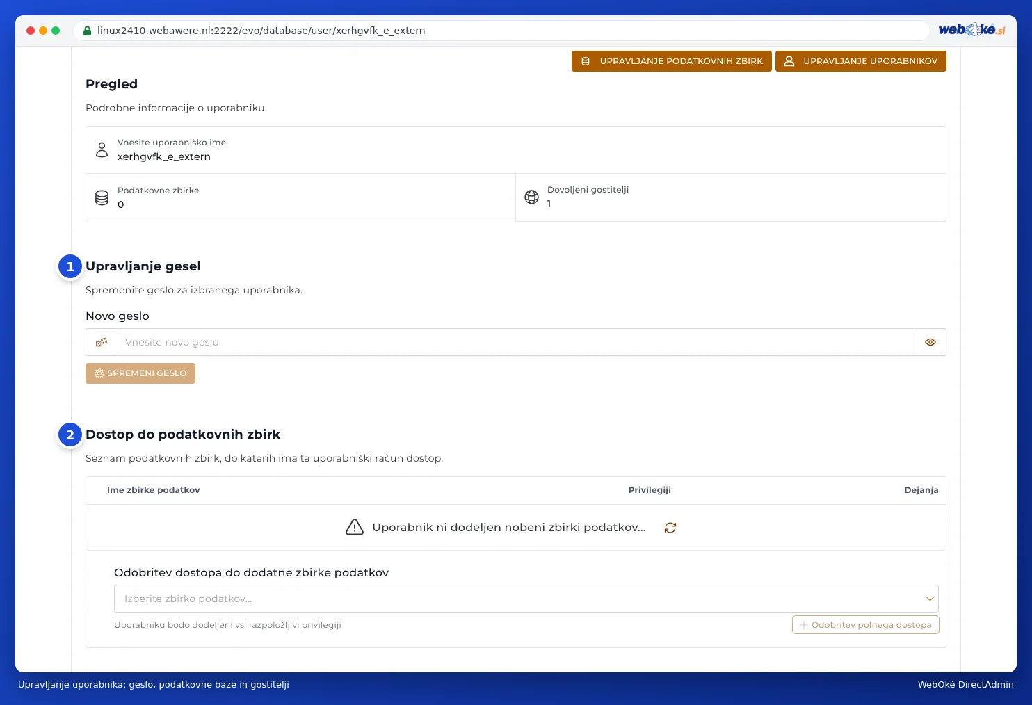Screen dimensions: 1032x705
Task: Click the Dostop do podatkovnih zbirk heading
Action: (x=183, y=435)
